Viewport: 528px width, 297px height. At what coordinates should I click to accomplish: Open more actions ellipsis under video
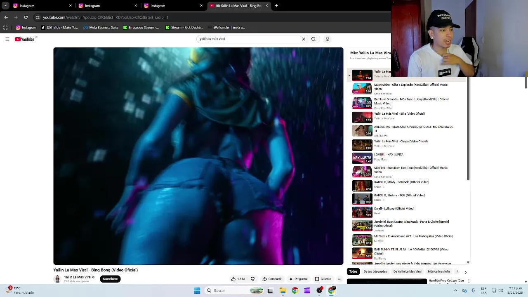(x=339, y=279)
